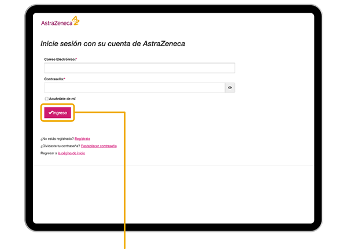Show password with the eye icon
The width and height of the screenshot is (347, 252).
tap(230, 88)
